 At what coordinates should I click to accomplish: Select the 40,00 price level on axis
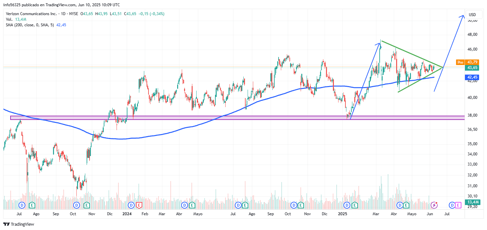coord(473,98)
